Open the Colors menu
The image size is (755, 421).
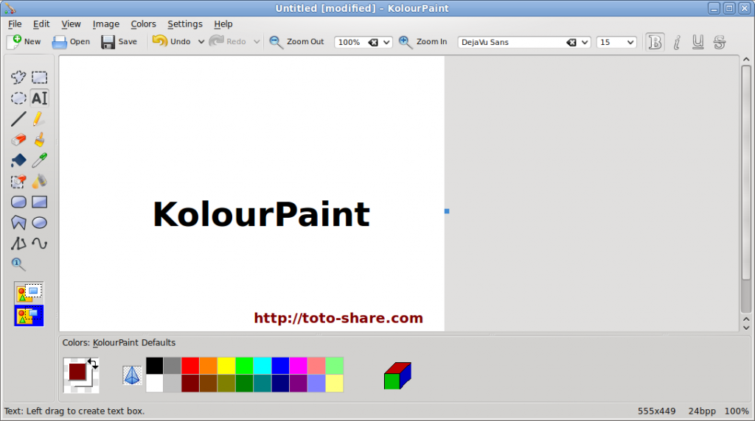(x=144, y=24)
